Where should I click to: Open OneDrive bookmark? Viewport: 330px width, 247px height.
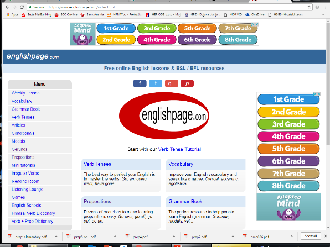255,14
